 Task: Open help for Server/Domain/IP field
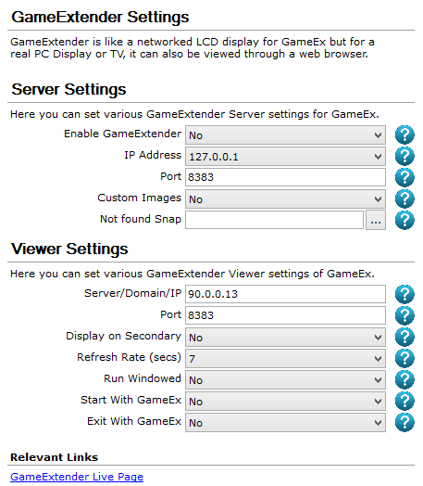point(404,294)
